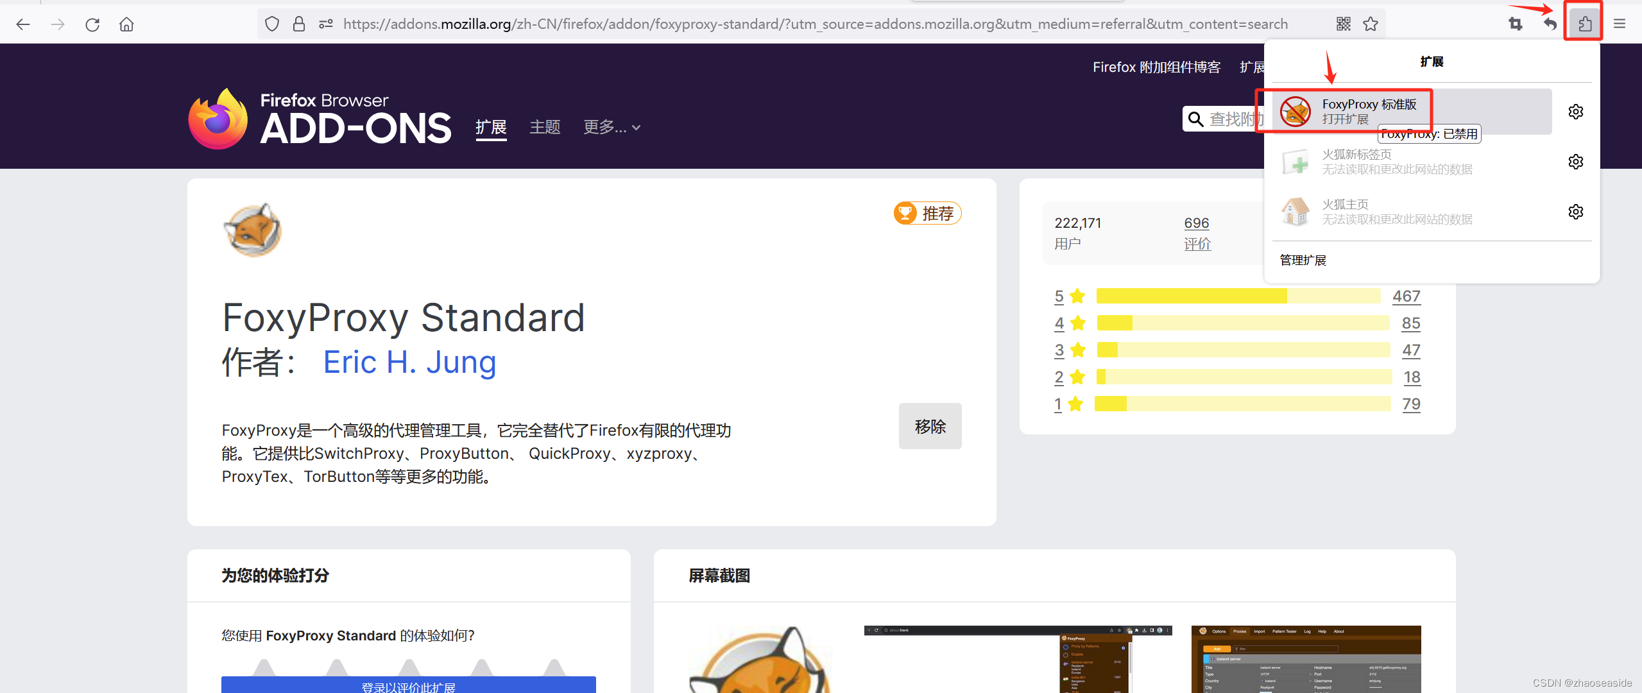Open the Firefox hamburger application menu
Screen dimensions: 1642x693
pyautogui.click(x=1620, y=24)
